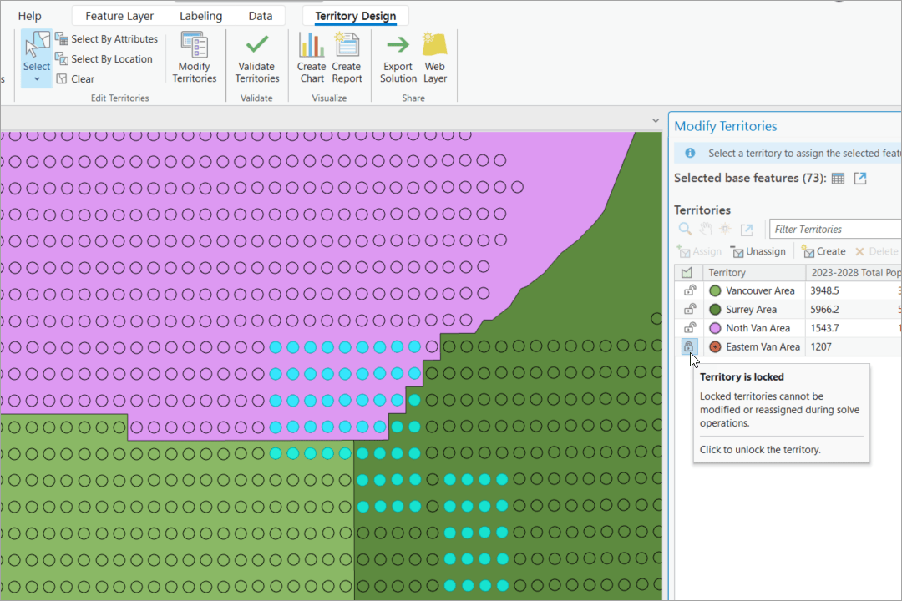Click the Delete territory button

pyautogui.click(x=877, y=251)
